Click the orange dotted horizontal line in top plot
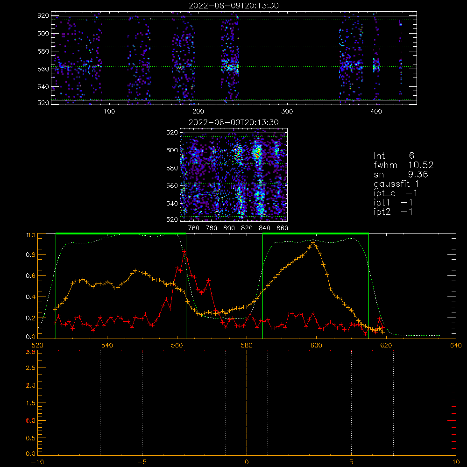The width and height of the screenshot is (467, 467). (234, 66)
